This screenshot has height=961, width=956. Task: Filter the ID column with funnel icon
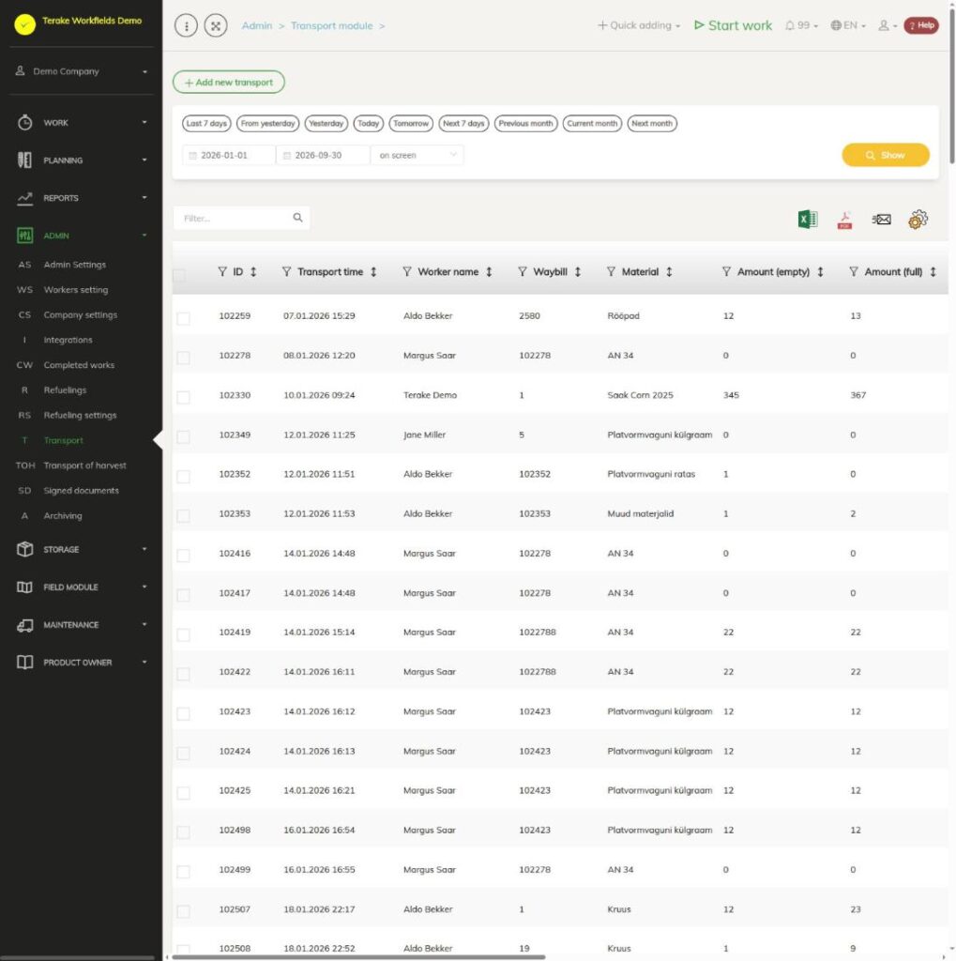[222, 271]
